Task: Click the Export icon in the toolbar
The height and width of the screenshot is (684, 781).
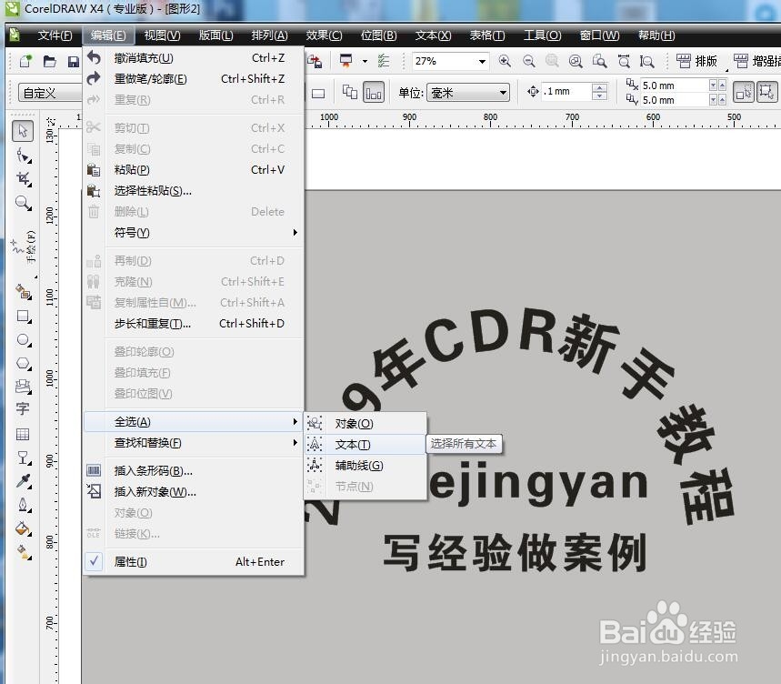Action: click(x=315, y=61)
